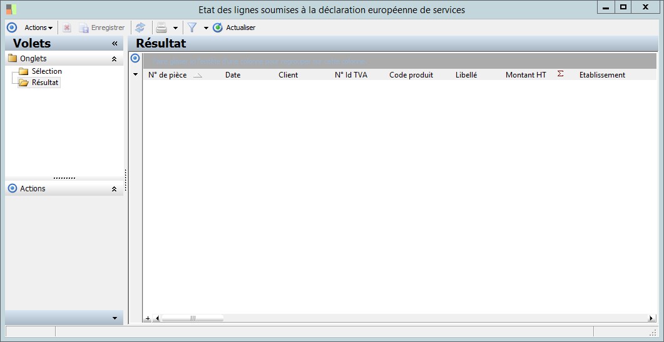Click the filter funnel icon
The width and height of the screenshot is (664, 342).
coord(192,28)
